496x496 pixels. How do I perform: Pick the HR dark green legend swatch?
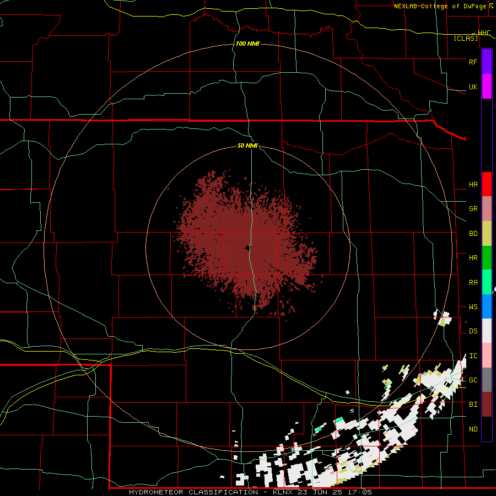click(x=487, y=258)
